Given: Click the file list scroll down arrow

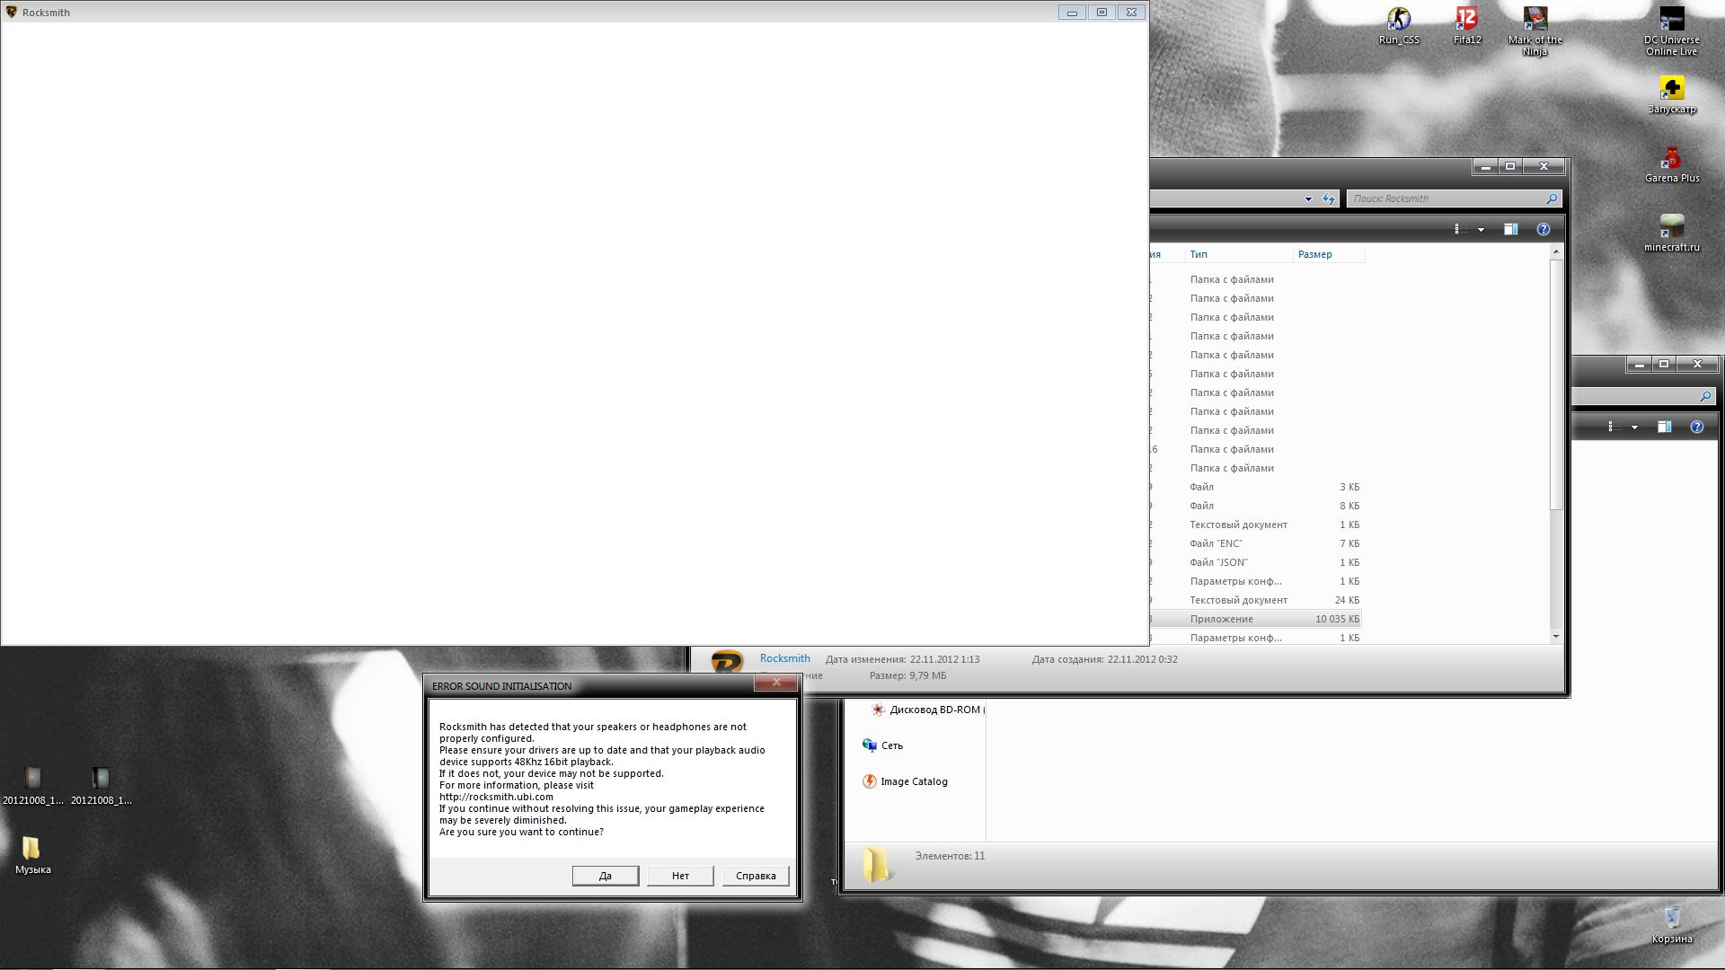Looking at the screenshot, I should point(1556,637).
